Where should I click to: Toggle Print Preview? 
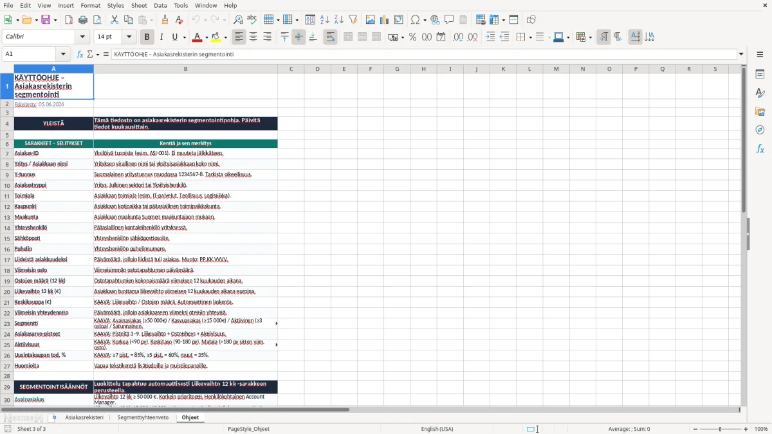point(96,20)
